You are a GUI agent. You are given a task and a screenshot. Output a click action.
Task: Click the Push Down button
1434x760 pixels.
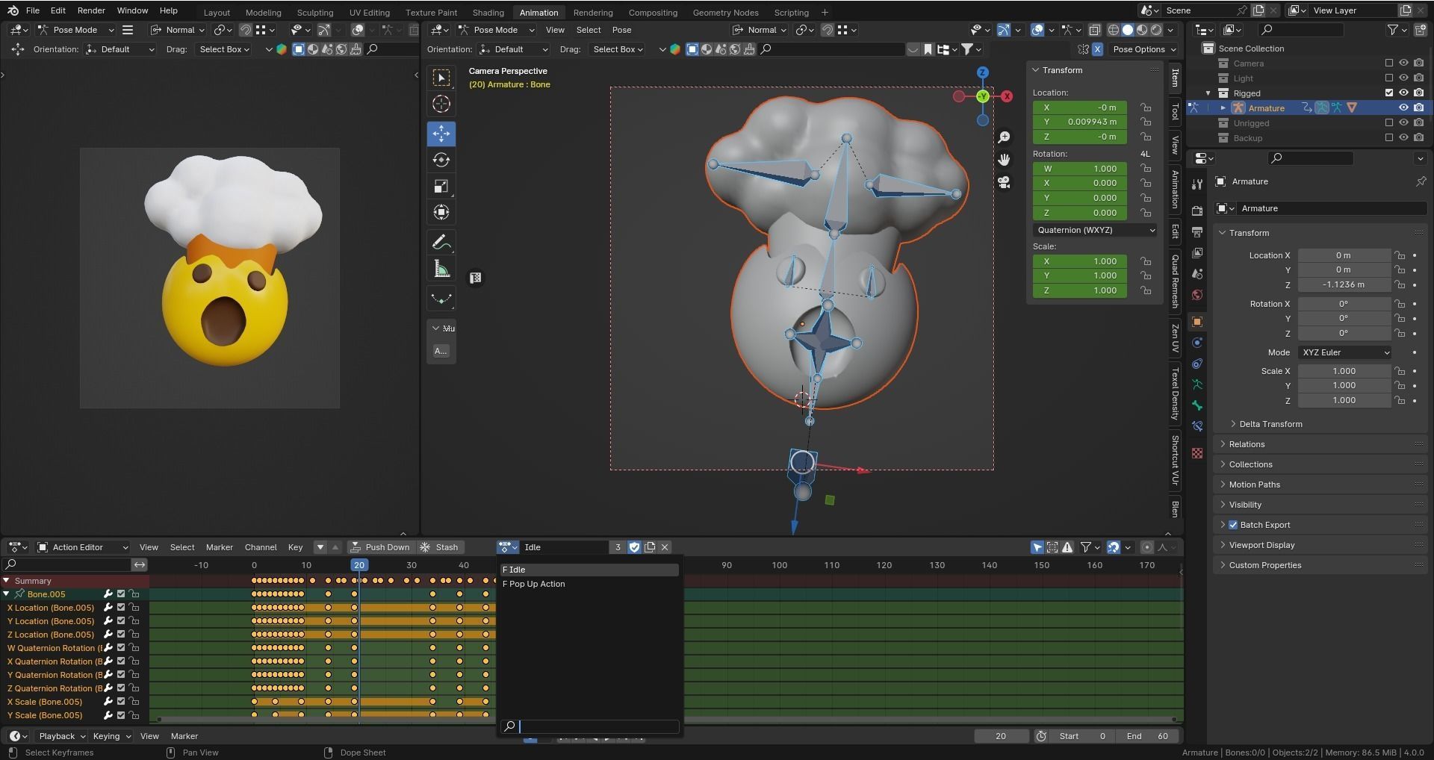point(381,547)
